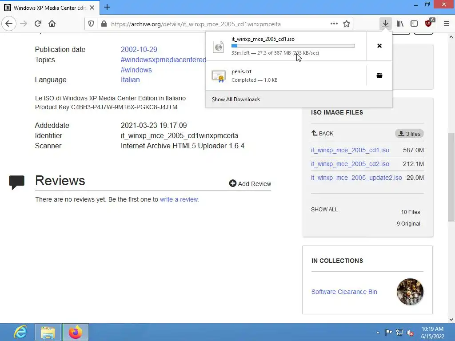Select the penis.crt completed download entry
Screen dimensions: 455x341
click(x=286, y=75)
